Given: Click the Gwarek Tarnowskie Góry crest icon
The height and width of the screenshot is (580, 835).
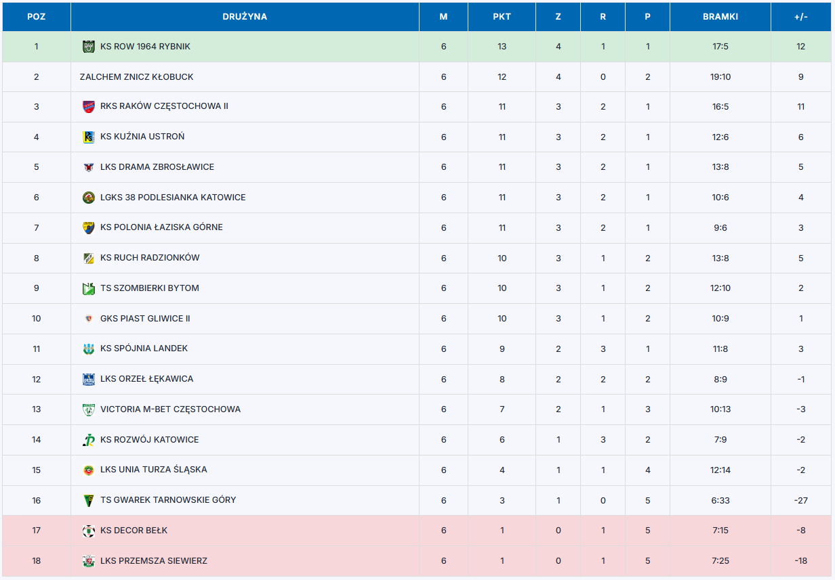Looking at the screenshot, I should pos(88,500).
